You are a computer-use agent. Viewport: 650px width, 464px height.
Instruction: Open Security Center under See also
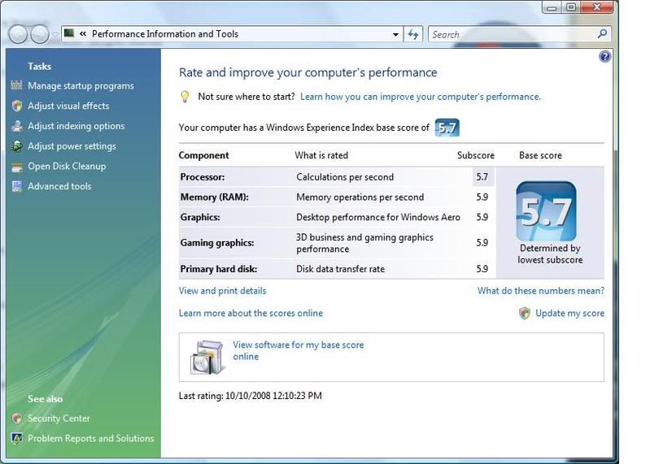pos(59,418)
